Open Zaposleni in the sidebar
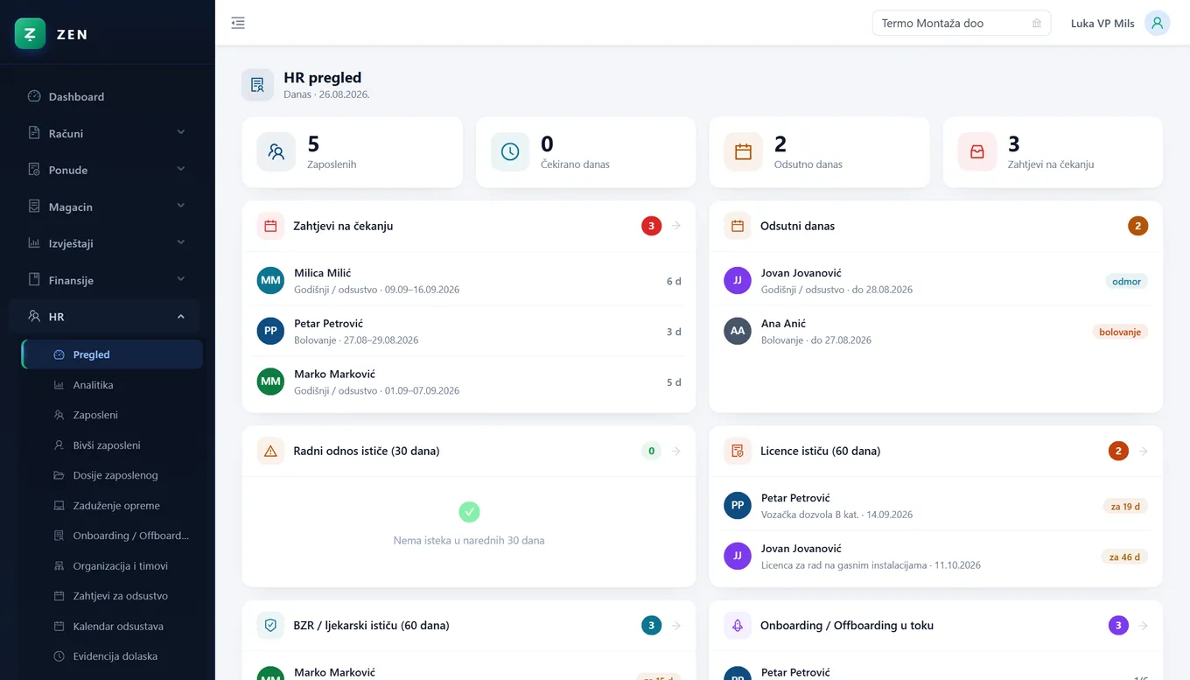Screen dimensions: 1190x680 tap(112, 415)
